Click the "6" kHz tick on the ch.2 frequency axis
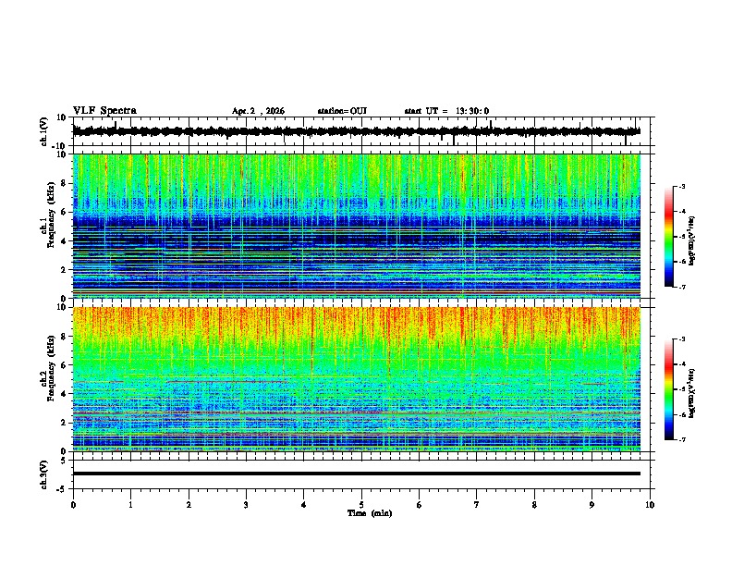732x566 pixels. pos(64,365)
